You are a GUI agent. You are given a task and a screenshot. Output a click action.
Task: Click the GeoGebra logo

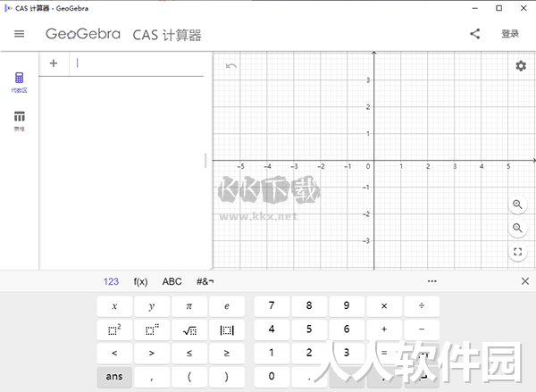(x=83, y=34)
